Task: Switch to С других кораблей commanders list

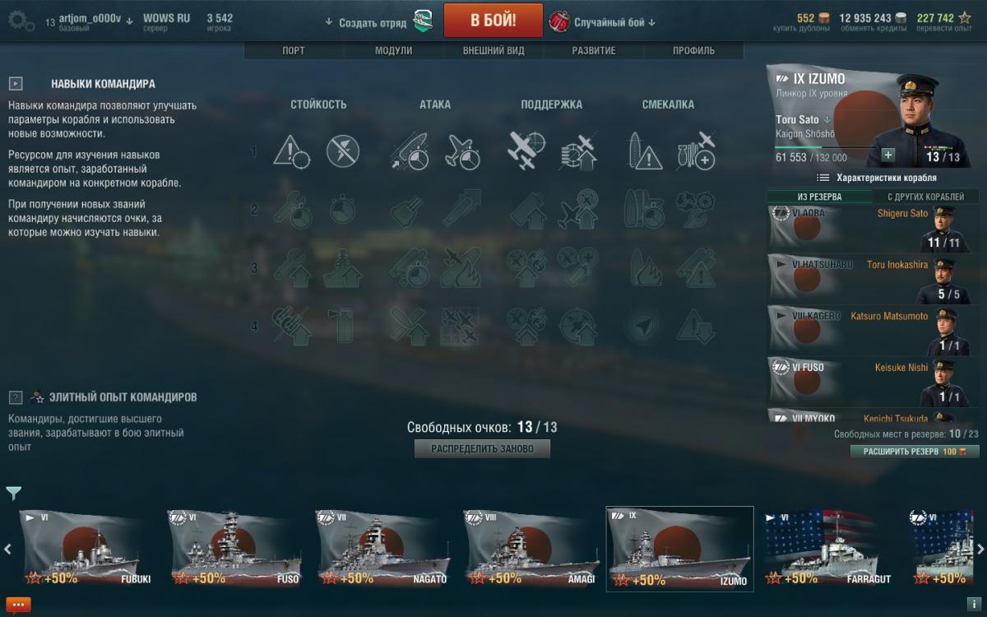Action: point(925,197)
